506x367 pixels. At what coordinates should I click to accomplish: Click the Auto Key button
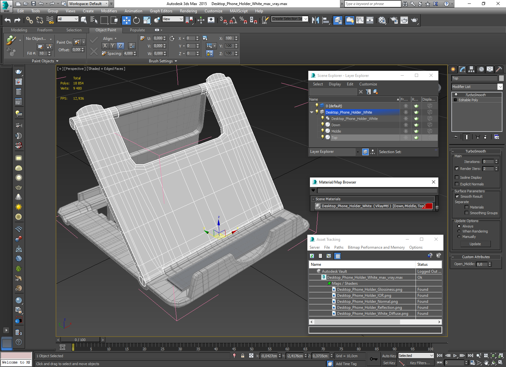pyautogui.click(x=389, y=356)
